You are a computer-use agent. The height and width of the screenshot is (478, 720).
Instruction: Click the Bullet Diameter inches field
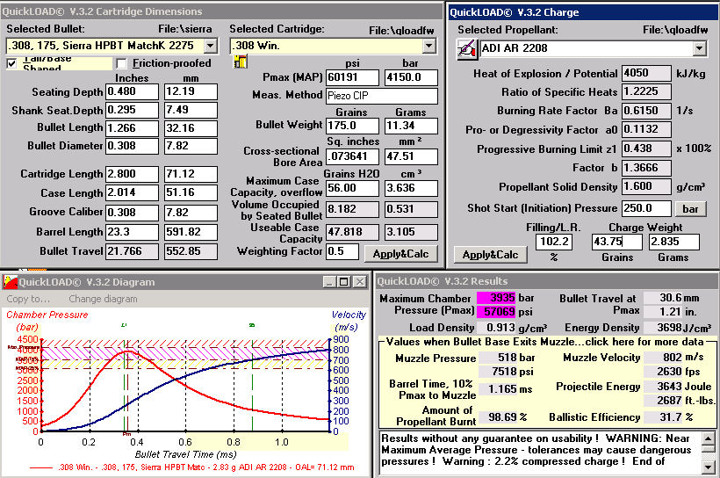(x=133, y=146)
